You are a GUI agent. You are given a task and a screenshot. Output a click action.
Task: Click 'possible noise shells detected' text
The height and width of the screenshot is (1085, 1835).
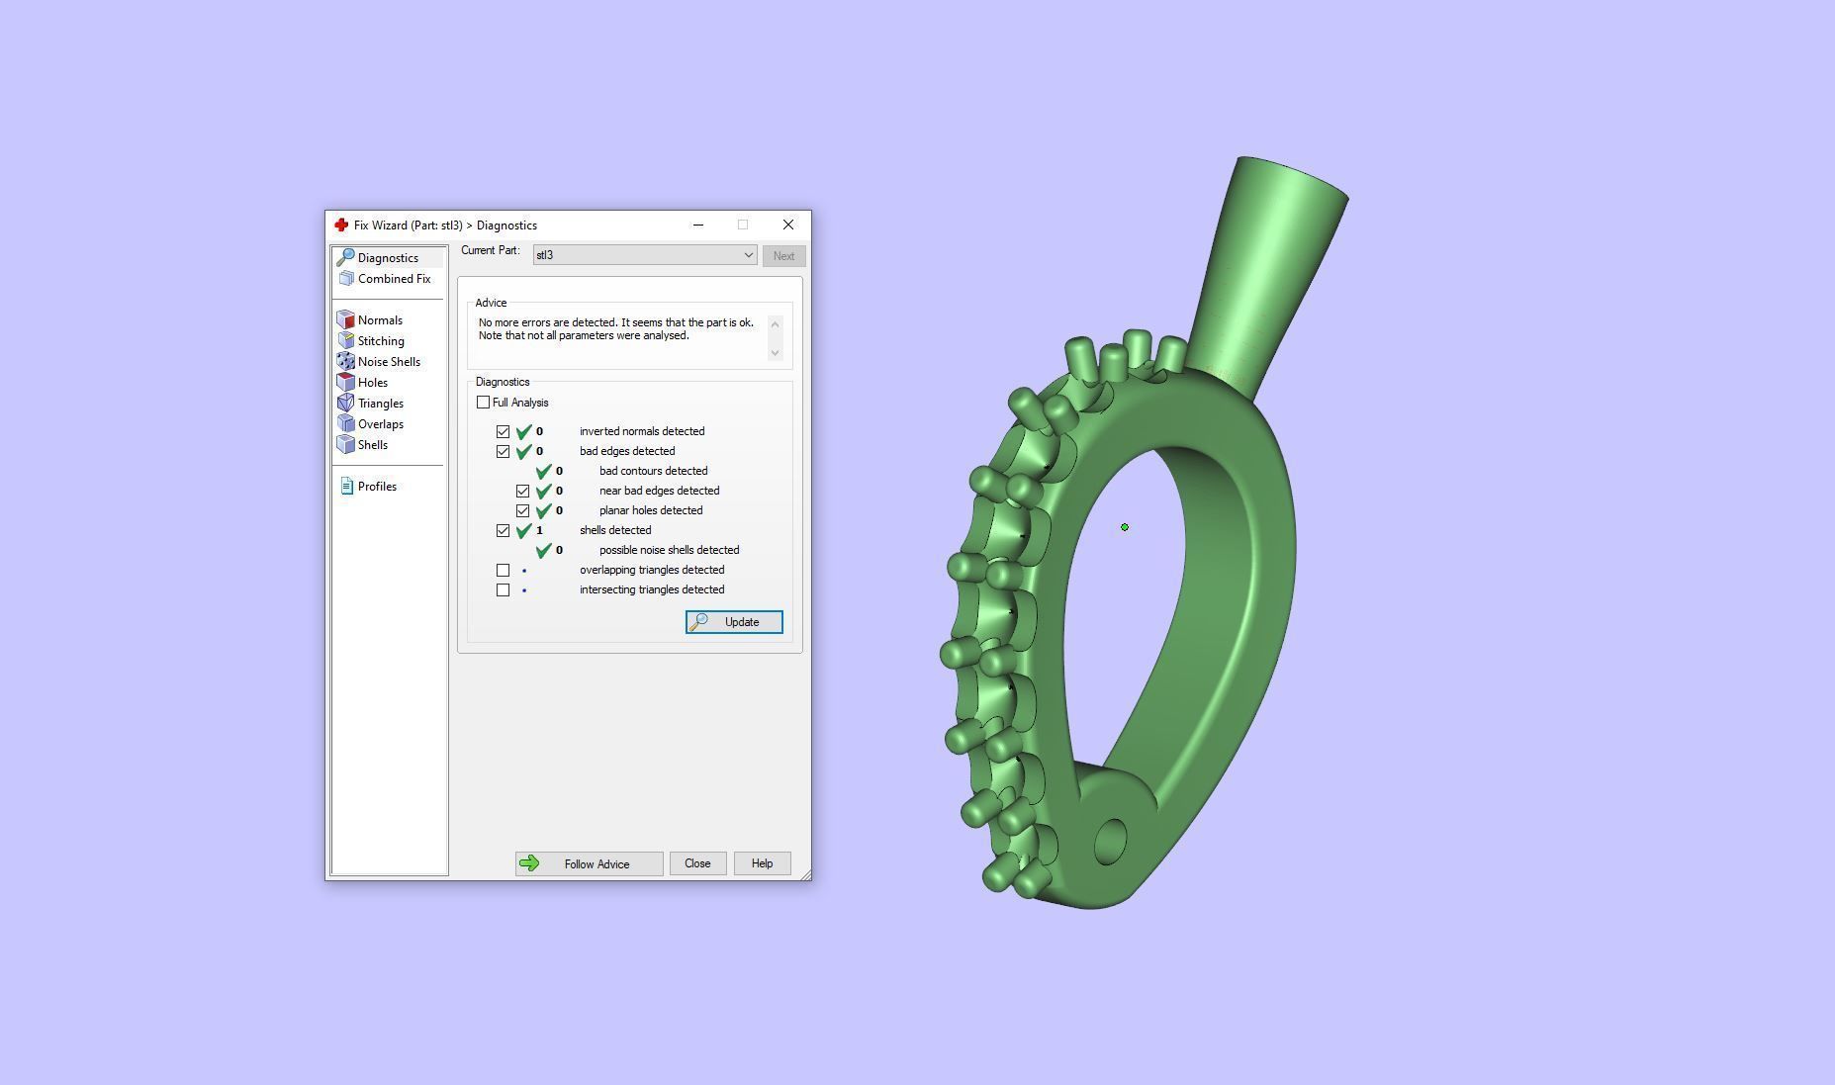pyautogui.click(x=669, y=550)
